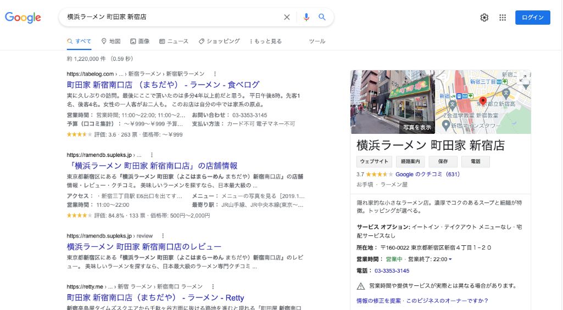This screenshot has height=310, width=563.
Task: Click the ログイン button
Action: 532,17
